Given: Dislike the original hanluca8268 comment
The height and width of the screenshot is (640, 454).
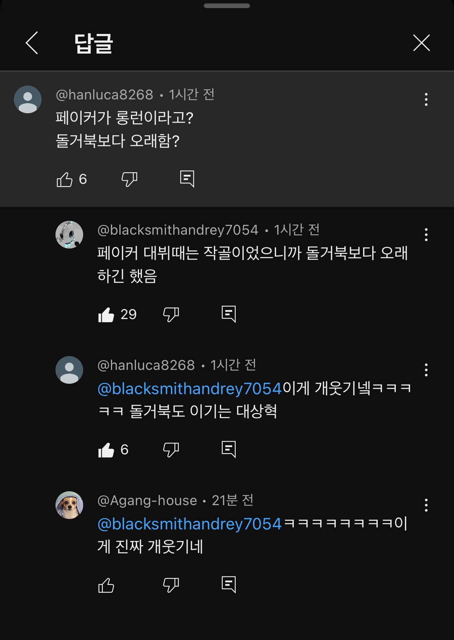Looking at the screenshot, I should [x=129, y=180].
